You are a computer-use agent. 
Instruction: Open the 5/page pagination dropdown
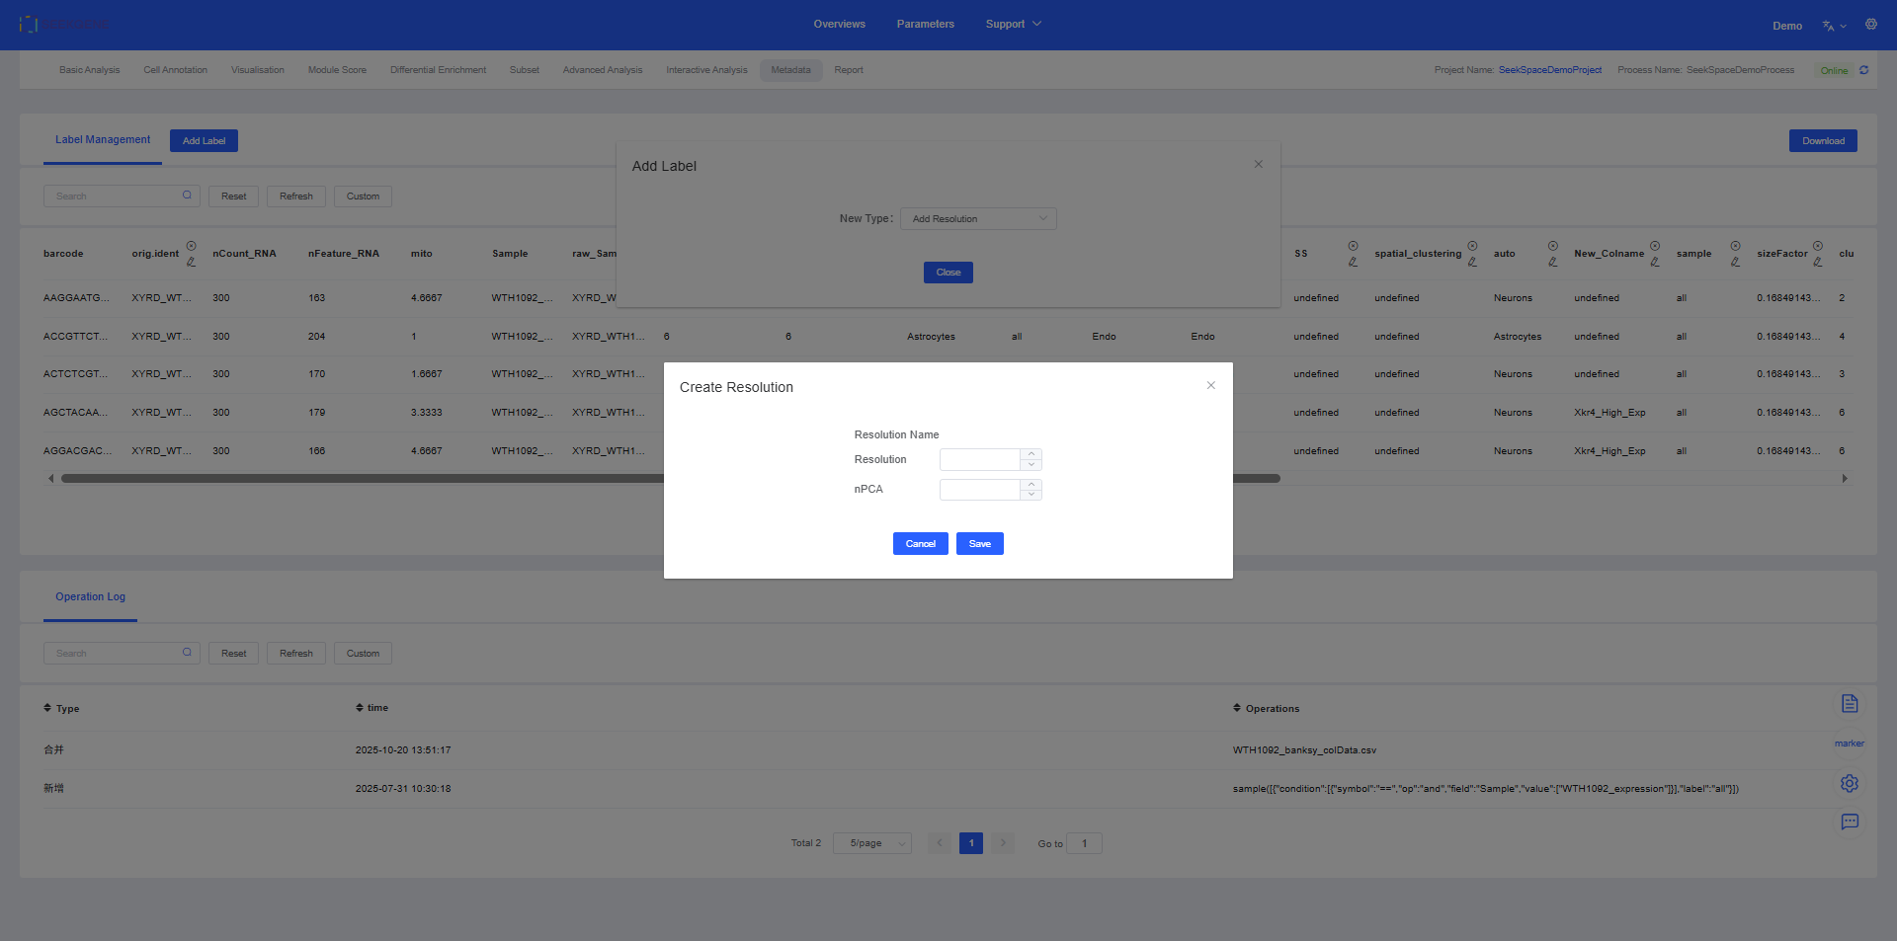pyautogui.click(x=871, y=843)
